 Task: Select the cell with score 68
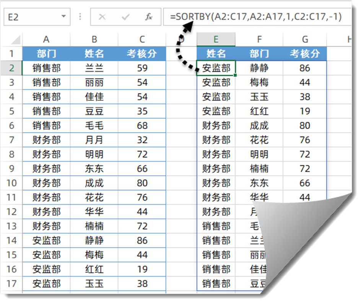[142, 126]
